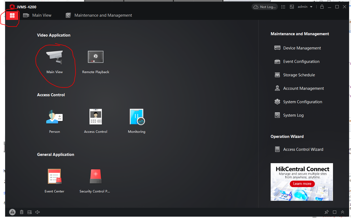Toggle the mute speaker icon
Image resolution: width=351 pixels, height=218 pixels.
click(x=38, y=212)
